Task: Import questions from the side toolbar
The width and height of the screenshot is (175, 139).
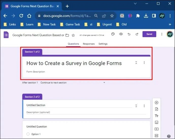Action: [x=156, y=109]
